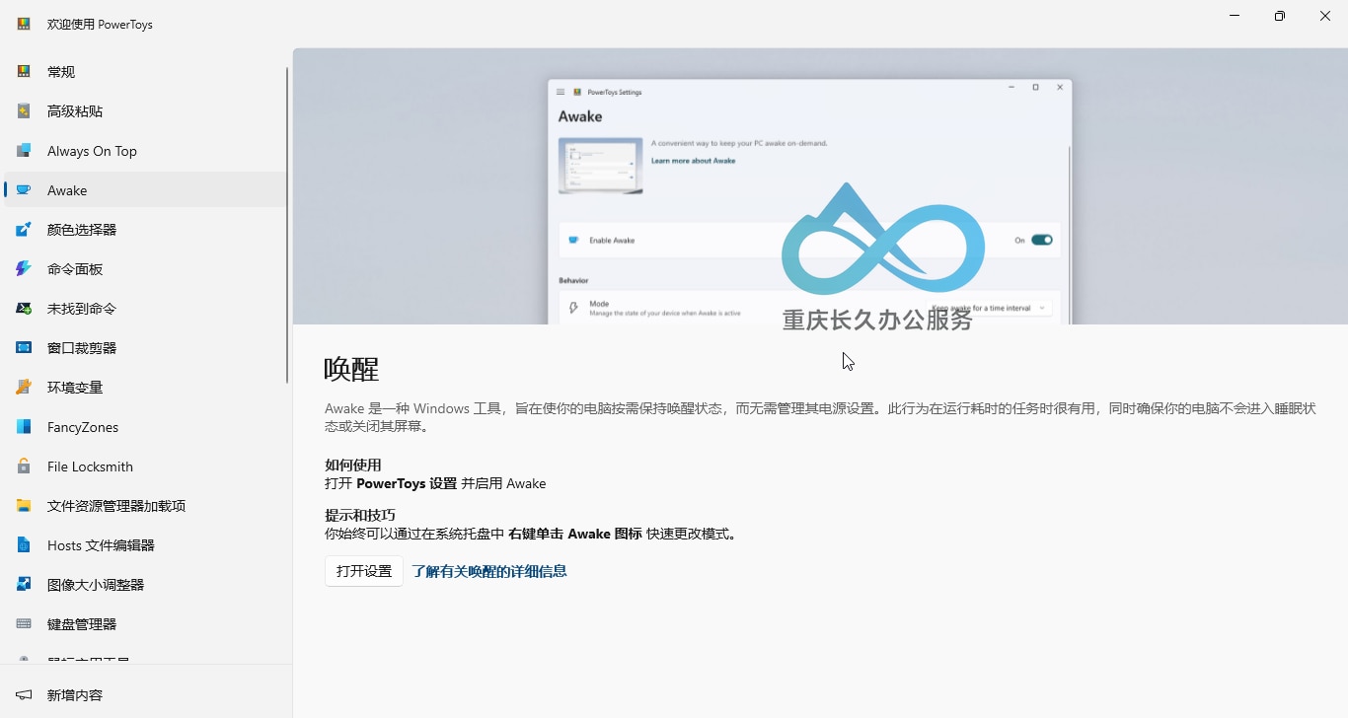Click the PowerToys app icon in title bar
Image resolution: width=1348 pixels, height=718 pixels.
pyautogui.click(x=24, y=24)
